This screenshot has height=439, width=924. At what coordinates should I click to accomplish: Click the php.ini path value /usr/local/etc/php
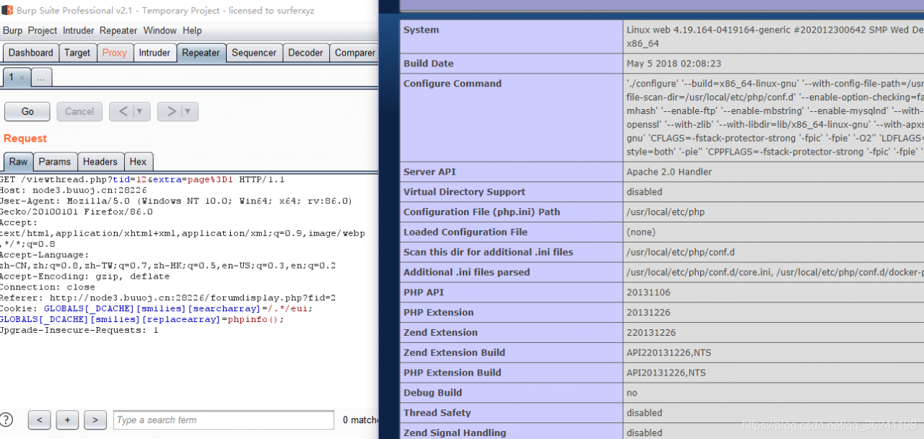pyautogui.click(x=666, y=212)
